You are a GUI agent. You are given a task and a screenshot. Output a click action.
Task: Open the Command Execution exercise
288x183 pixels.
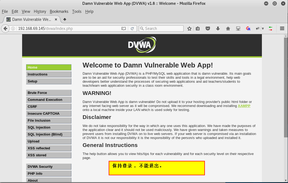[49, 100]
